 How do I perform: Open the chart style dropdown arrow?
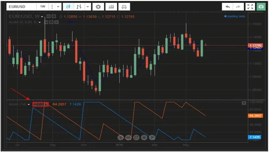click(88, 7)
